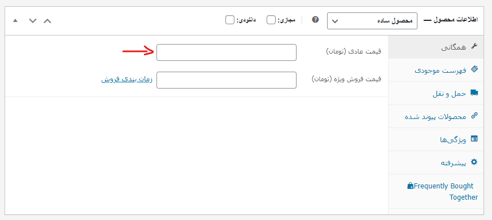This screenshot has height=220, width=492.
Task: Collapse panel using small triangle toggle
Action: point(15,21)
